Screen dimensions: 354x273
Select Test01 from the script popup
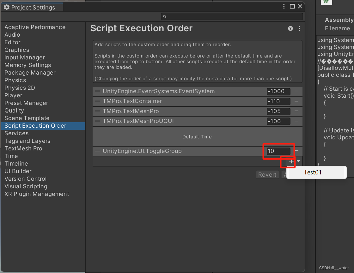pos(313,172)
